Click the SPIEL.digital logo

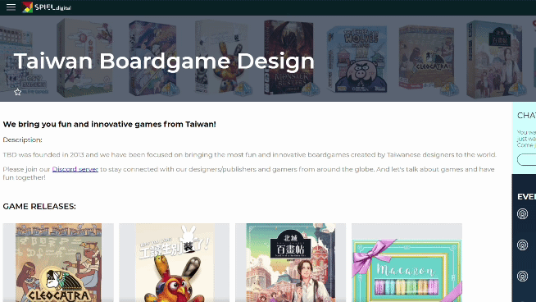(47, 7)
